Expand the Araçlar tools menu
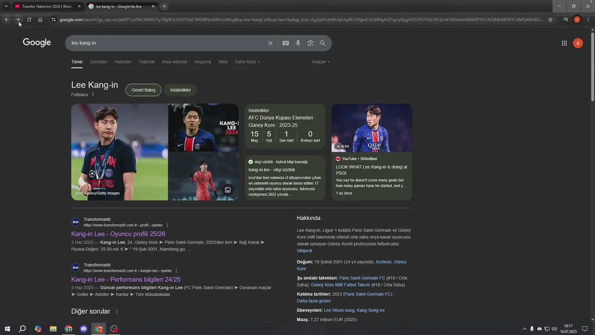 click(320, 61)
